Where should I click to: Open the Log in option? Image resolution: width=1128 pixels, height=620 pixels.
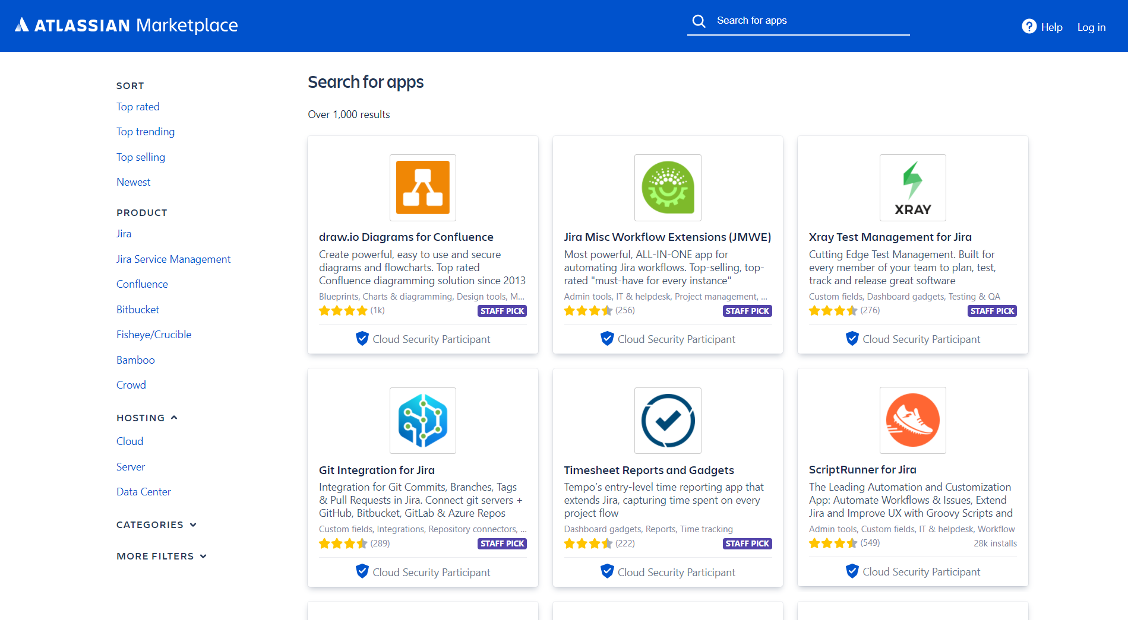coord(1091,27)
